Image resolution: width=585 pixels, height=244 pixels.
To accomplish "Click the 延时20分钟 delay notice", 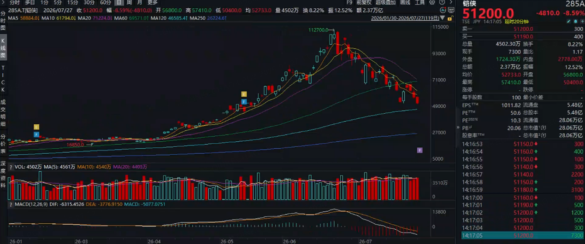I will tap(516, 22).
